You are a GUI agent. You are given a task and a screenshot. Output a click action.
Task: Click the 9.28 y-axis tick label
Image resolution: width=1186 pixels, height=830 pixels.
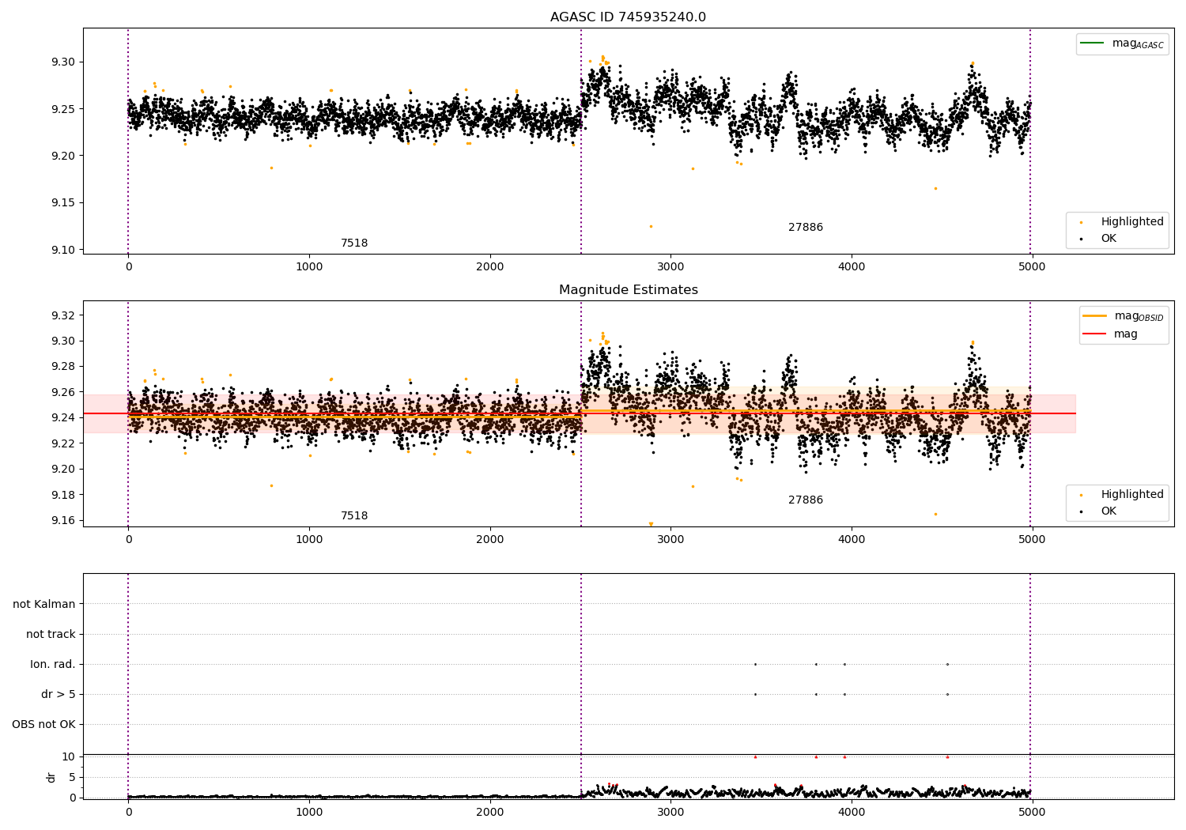point(63,367)
